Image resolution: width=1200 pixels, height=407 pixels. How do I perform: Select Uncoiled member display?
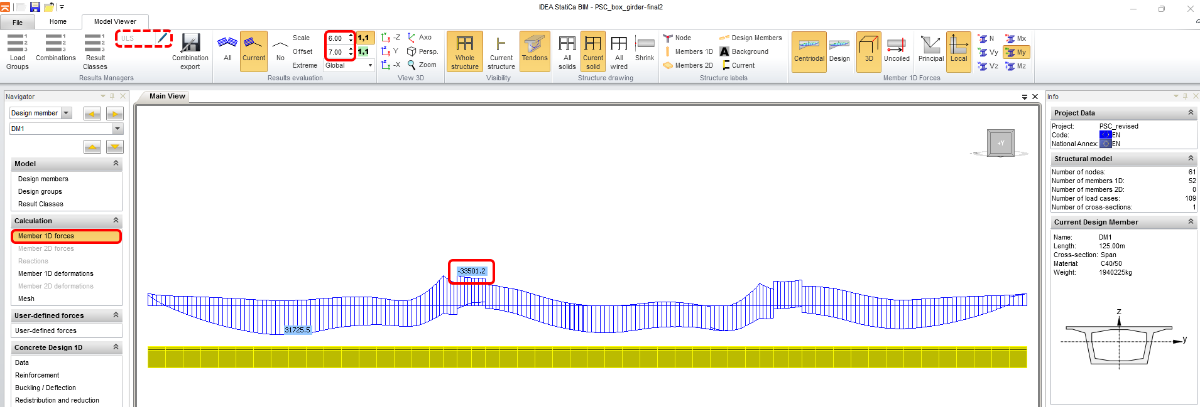click(x=897, y=51)
